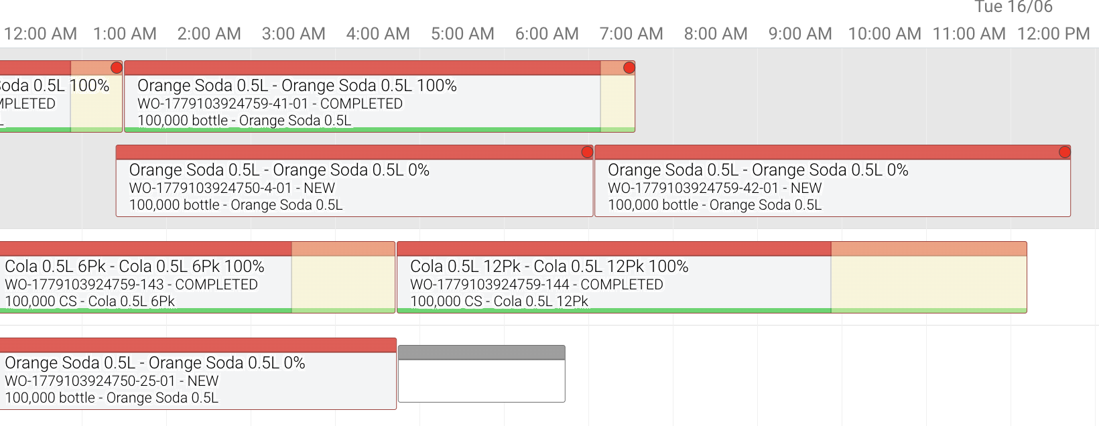The width and height of the screenshot is (1099, 426).
Task: Click the Tue 16/06 date label
Action: [1013, 7]
